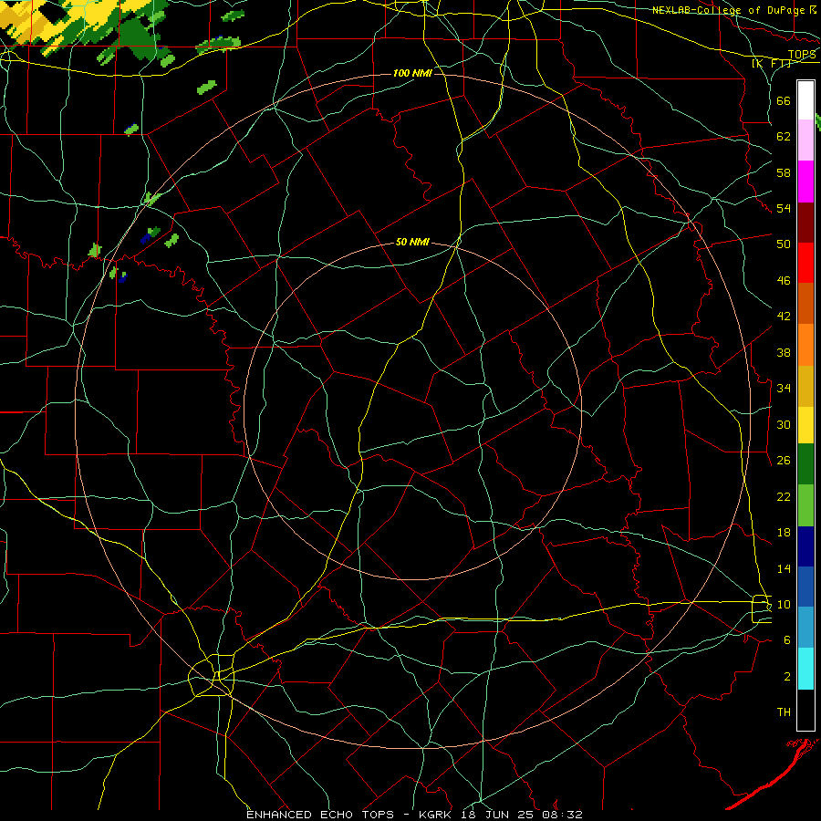Click the magenta 58 kft legend swatch
This screenshot has width=821, height=821.
[805, 182]
